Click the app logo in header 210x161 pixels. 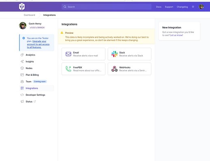[x=22, y=7]
